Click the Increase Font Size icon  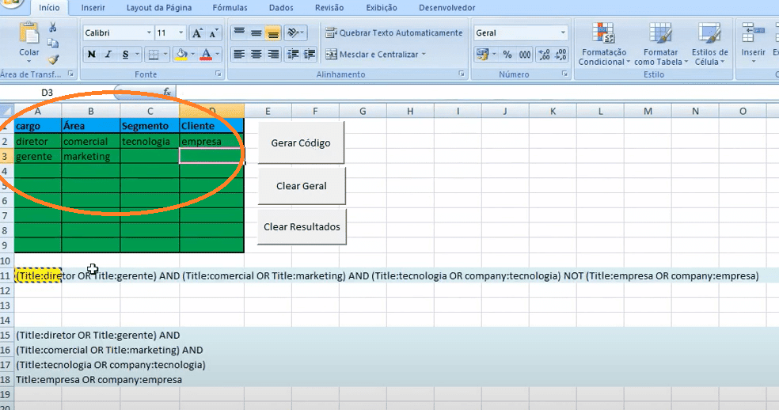197,33
